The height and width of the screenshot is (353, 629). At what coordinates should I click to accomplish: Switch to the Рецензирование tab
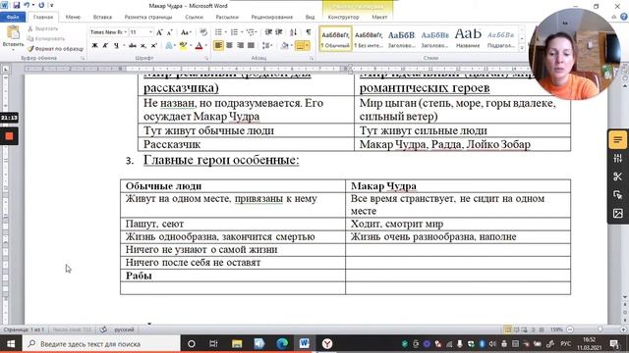pyautogui.click(x=271, y=18)
